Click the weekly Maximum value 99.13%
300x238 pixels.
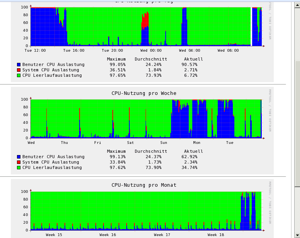117,157
